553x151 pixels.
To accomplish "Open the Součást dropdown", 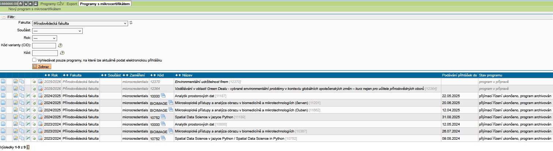I will click(x=57, y=31).
